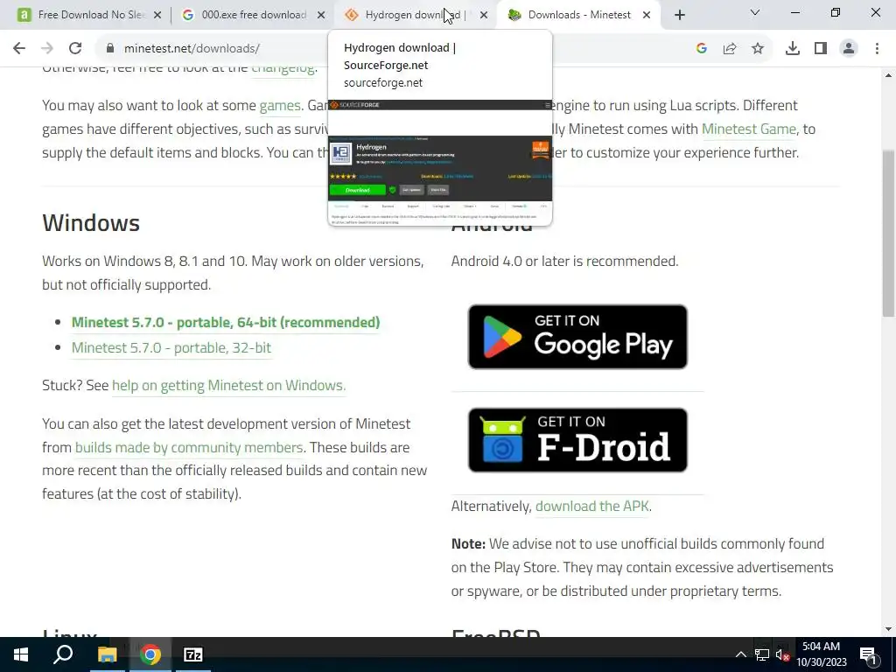
Task: Download Minetest 5.7.0 portable 32-bit
Action: (x=171, y=347)
